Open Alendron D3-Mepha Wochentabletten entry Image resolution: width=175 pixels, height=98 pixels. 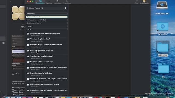(45, 33)
